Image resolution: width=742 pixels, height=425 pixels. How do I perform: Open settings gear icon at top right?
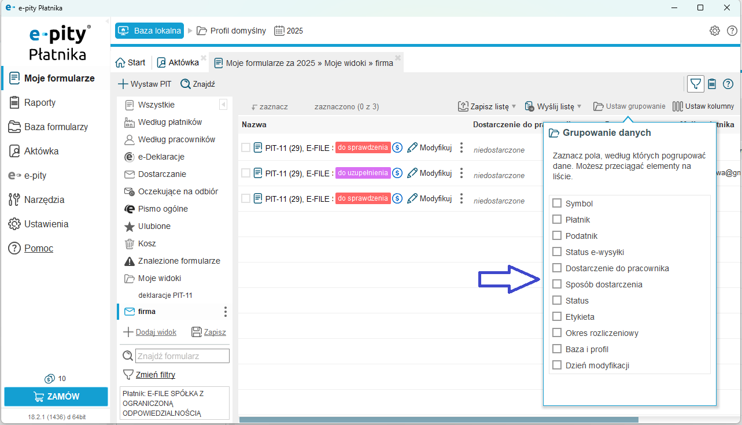(x=715, y=31)
